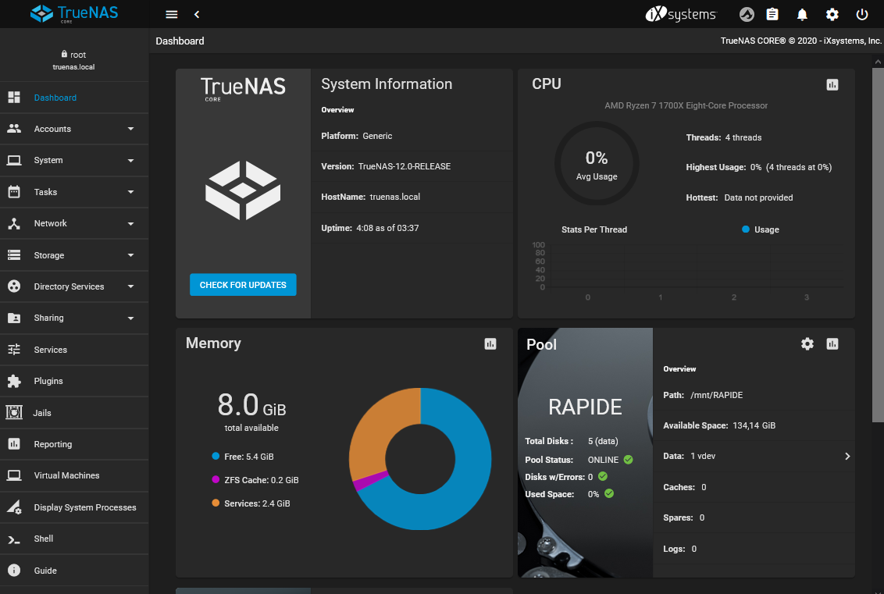Click the Reporting chart icon
This screenshot has height=594, width=884.
tap(14, 444)
